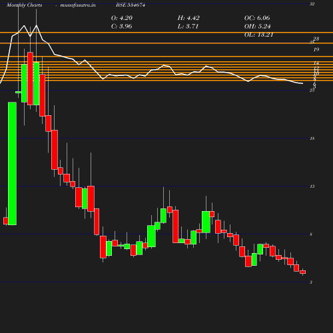
Task: Click the 'BSE 534674' symbol label
Action: [131, 5]
